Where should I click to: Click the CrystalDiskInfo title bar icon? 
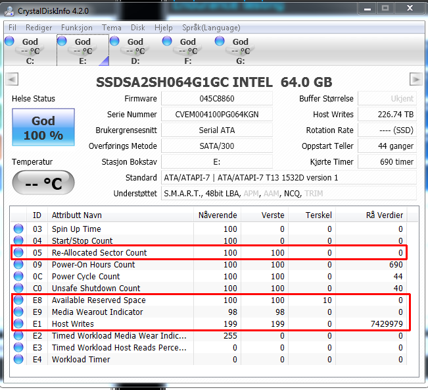coord(10,11)
